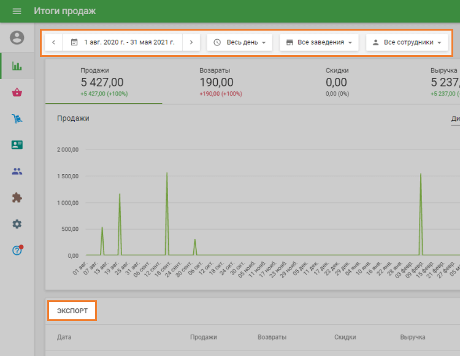Open the integrations puzzle piece section
Viewport: 460px width, 356px height.
(x=17, y=198)
